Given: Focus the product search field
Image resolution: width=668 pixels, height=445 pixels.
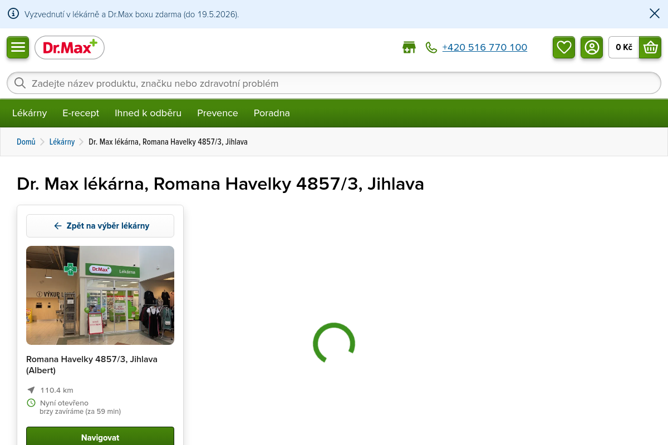Looking at the screenshot, I should coord(334,83).
